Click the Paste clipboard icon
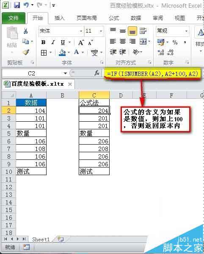The image size is (204, 254). (x=12, y=33)
